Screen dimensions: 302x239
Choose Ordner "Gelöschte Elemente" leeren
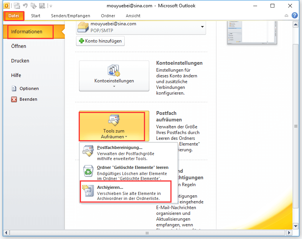pos(129,173)
